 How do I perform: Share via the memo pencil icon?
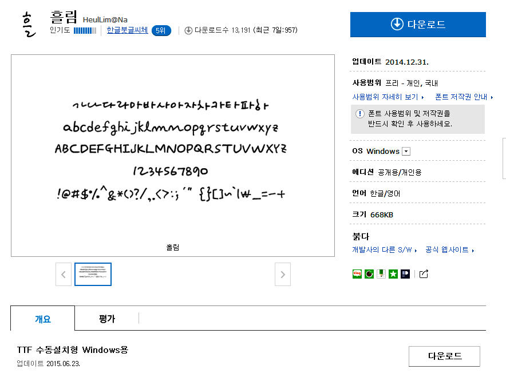tap(381, 274)
